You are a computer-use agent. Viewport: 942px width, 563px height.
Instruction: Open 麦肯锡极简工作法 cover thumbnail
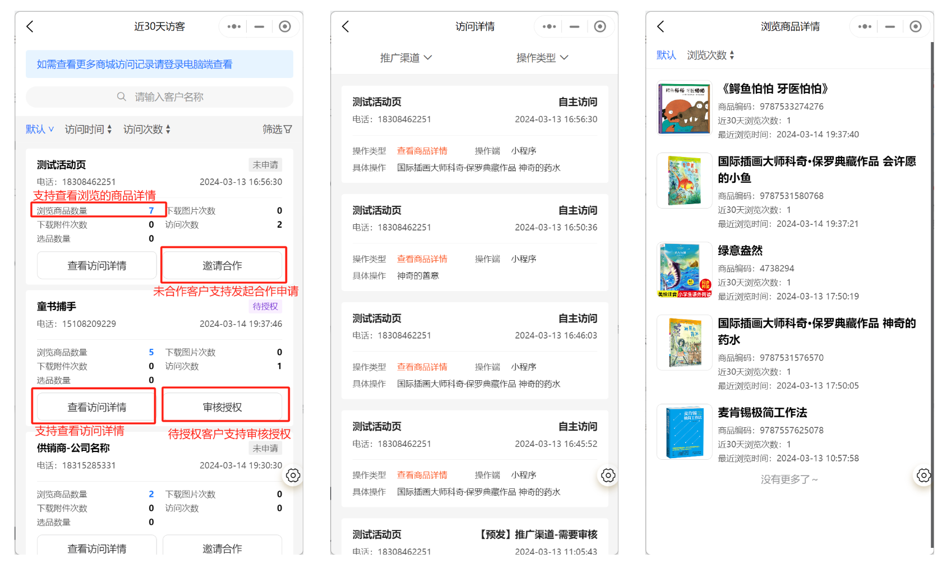[685, 432]
